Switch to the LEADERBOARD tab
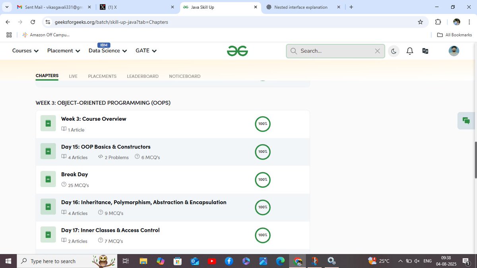This screenshot has width=477, height=268. click(x=143, y=76)
